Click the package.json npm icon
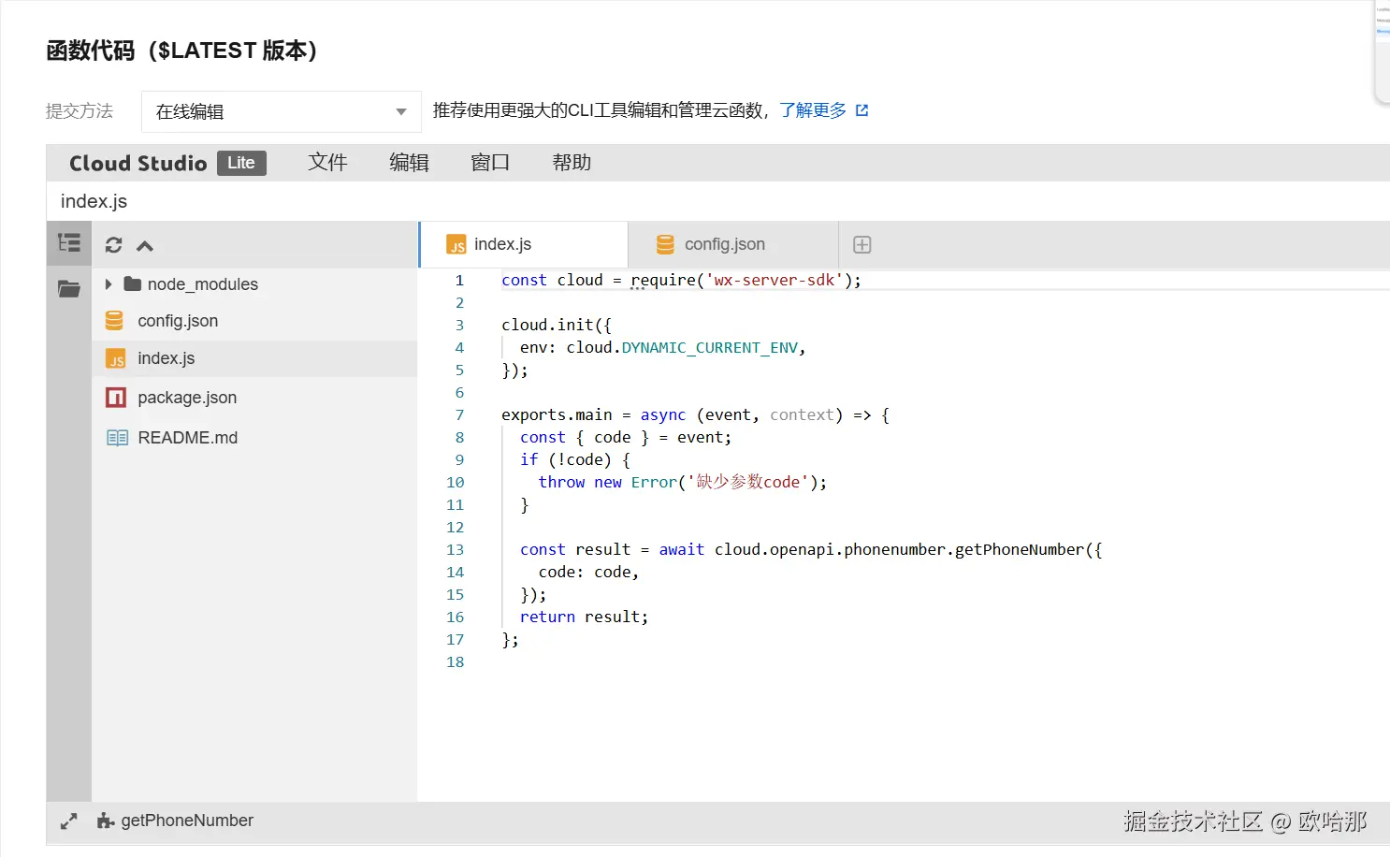This screenshot has height=857, width=1390. 116,398
